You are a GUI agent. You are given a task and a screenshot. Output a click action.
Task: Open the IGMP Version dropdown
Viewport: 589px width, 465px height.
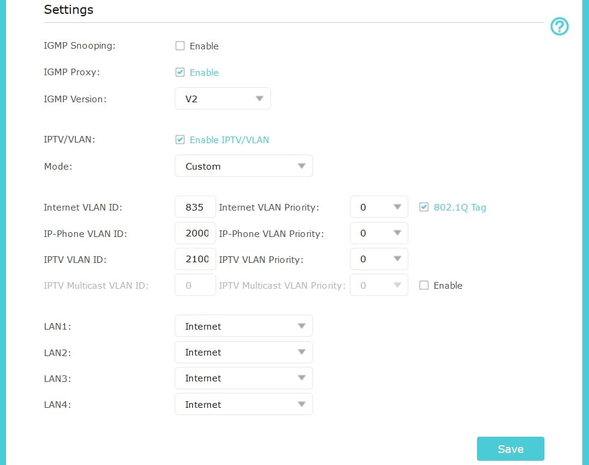point(223,98)
